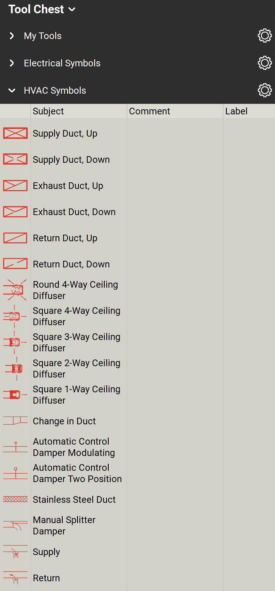Choose the Manual Splitter Damper symbol icon
Screen dimensions: 275x591
(15, 525)
